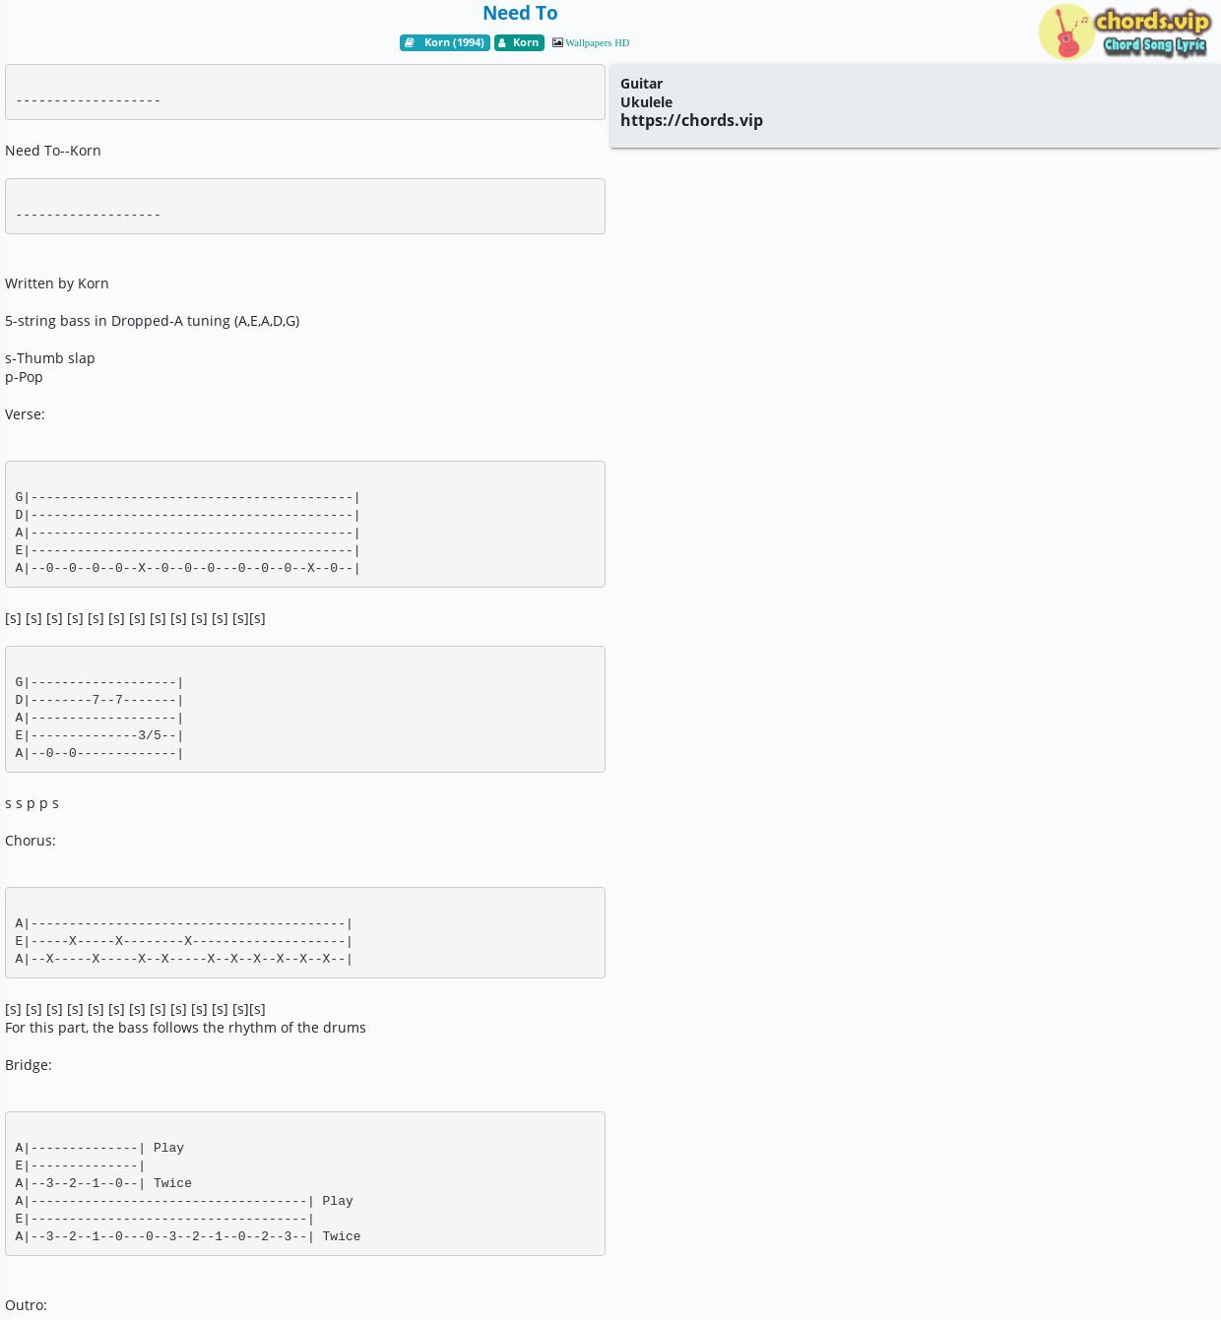Image resolution: width=1221 pixels, height=1320 pixels.
Task: Click the 's s p p s' fingering line
Action: pos(32,803)
